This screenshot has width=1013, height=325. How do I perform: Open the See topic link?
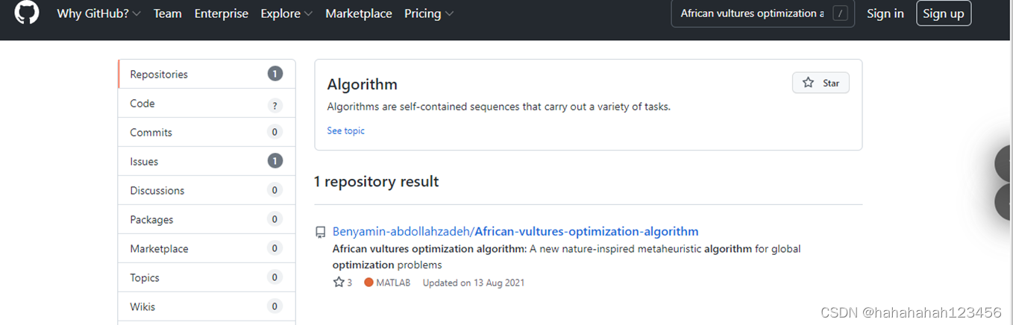click(x=345, y=130)
